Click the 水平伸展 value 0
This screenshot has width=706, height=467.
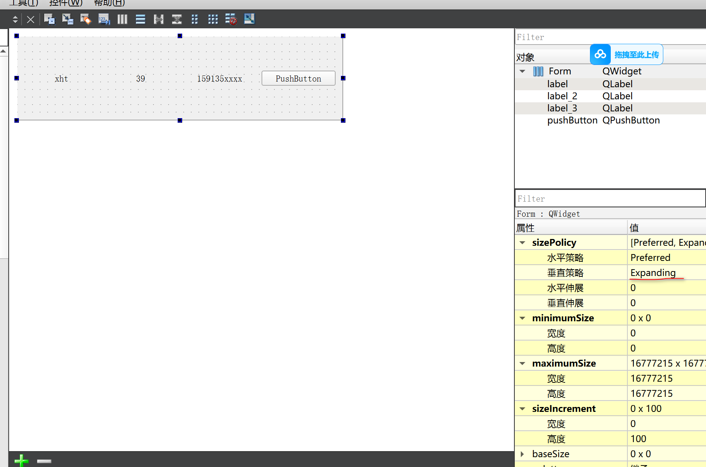pos(667,288)
